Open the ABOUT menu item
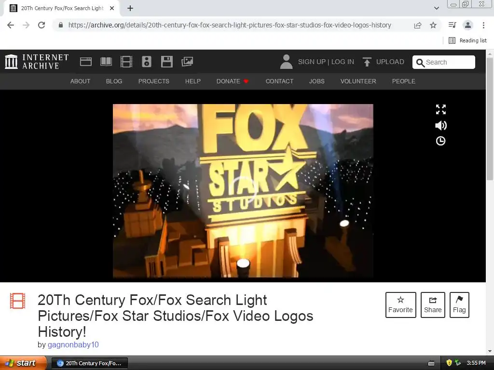Image resolution: width=494 pixels, height=370 pixels. coord(80,81)
